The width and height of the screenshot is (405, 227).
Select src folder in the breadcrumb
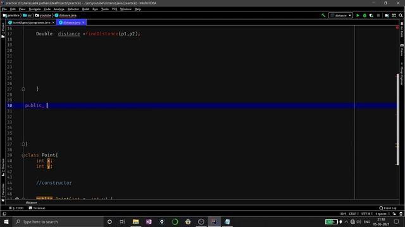tap(27, 15)
